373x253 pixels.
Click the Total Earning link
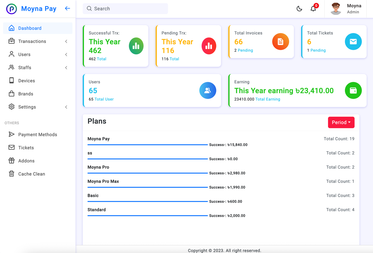tap(268, 99)
